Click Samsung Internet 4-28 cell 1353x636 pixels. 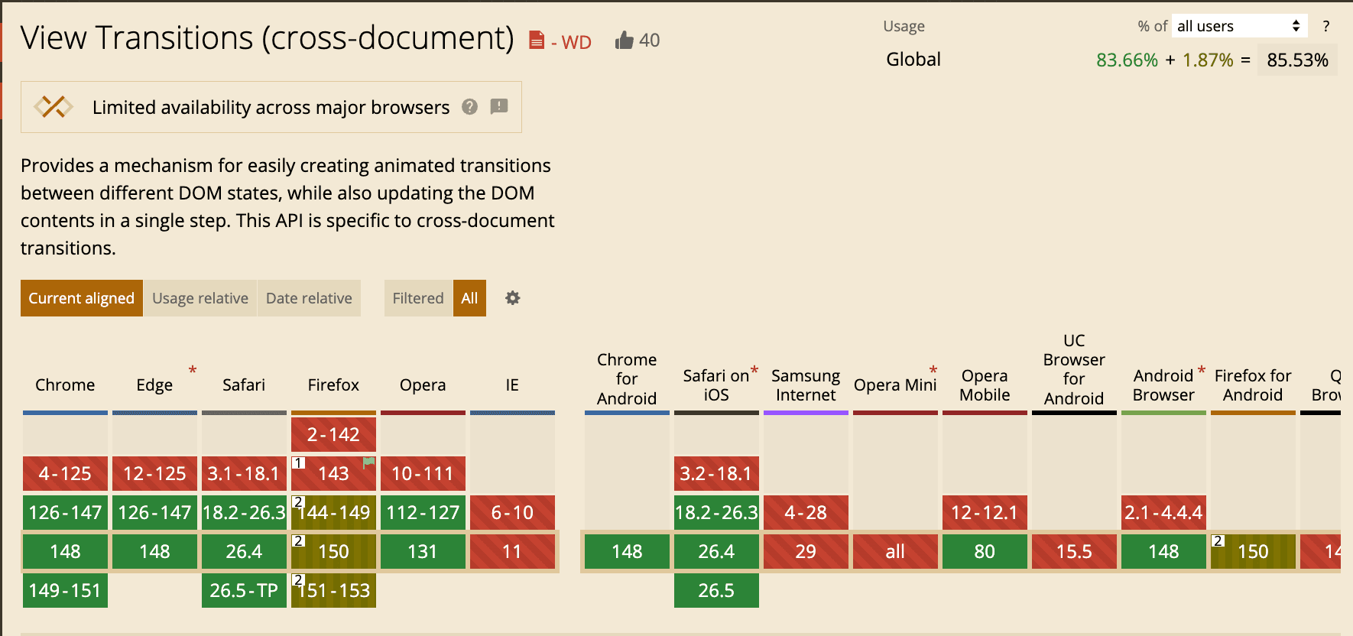tap(806, 513)
